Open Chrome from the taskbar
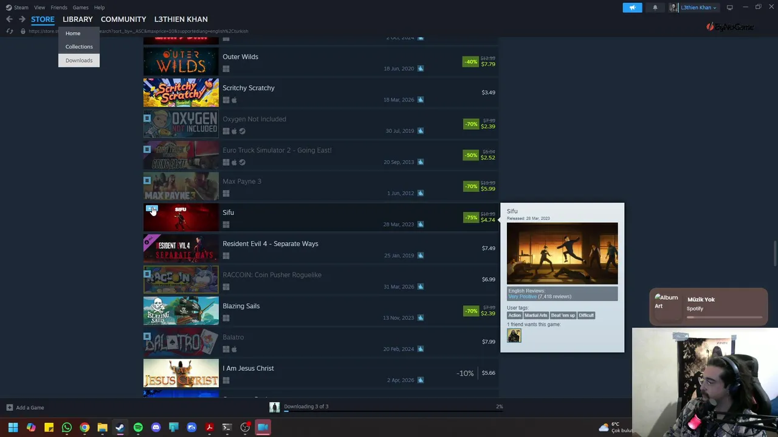778x437 pixels. pyautogui.click(x=84, y=428)
